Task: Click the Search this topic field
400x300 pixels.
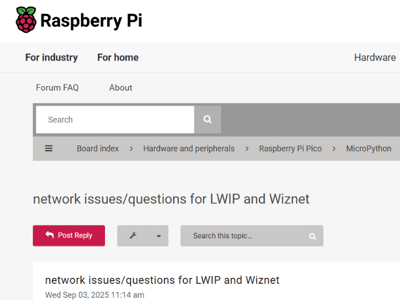Action: click(252, 236)
